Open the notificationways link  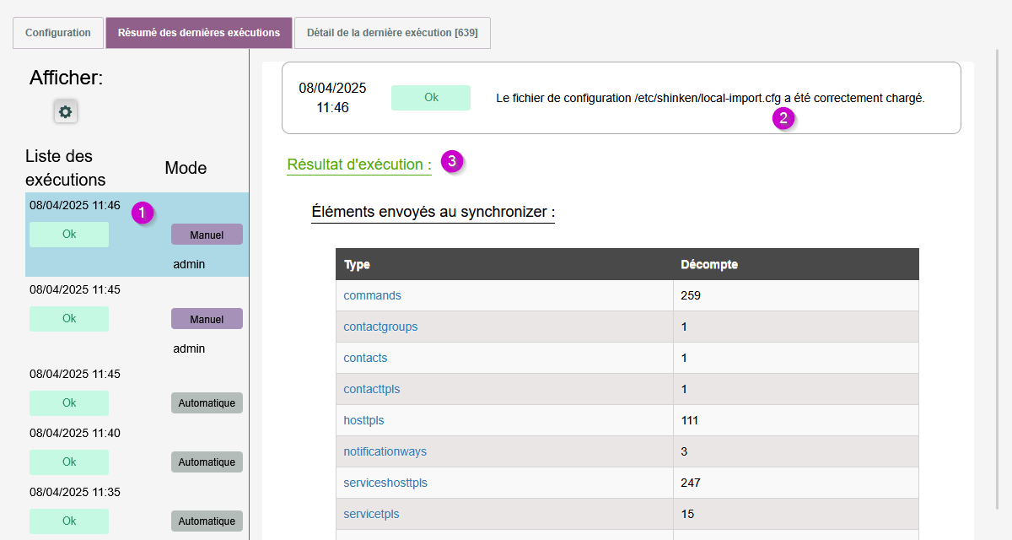(385, 451)
